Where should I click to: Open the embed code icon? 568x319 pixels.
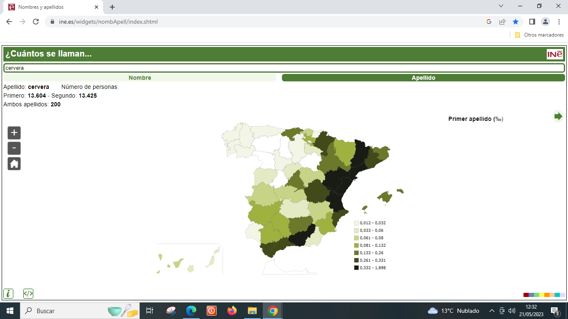click(28, 294)
